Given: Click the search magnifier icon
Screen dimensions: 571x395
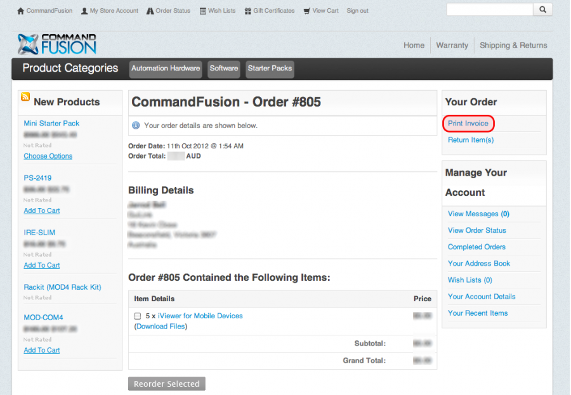Looking at the screenshot, I should pyautogui.click(x=542, y=10).
